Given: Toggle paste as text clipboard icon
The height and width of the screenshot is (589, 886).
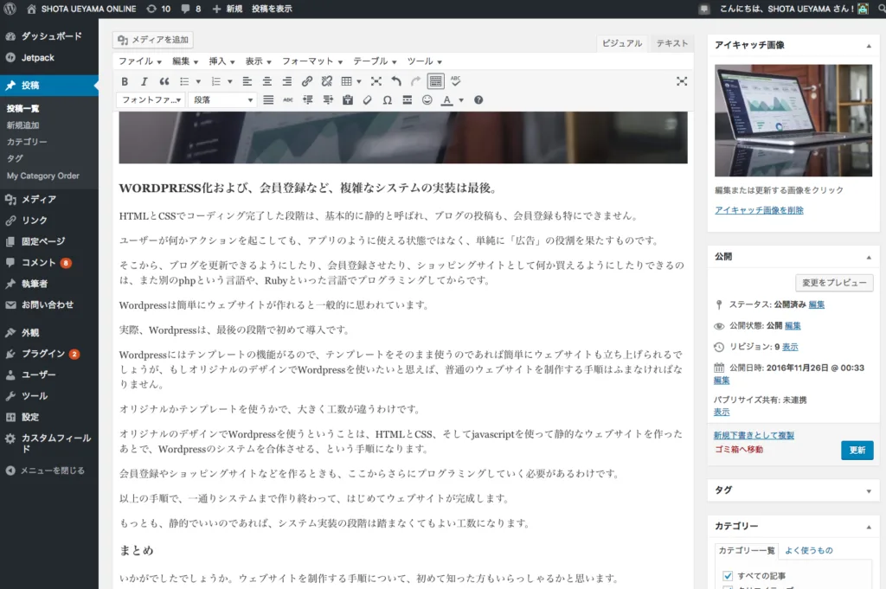Looking at the screenshot, I should (348, 100).
